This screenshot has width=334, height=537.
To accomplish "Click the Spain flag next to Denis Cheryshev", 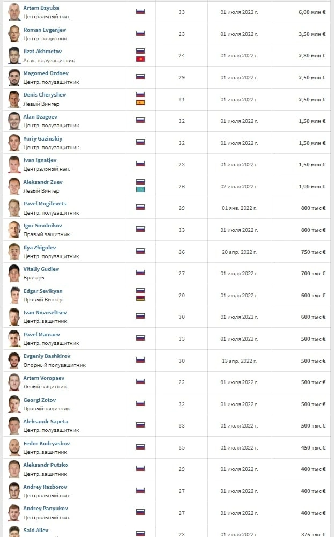I will pyautogui.click(x=141, y=102).
